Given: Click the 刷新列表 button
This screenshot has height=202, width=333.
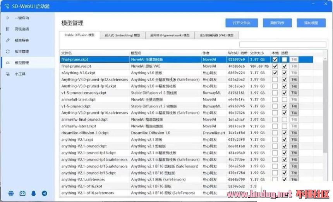Looking at the screenshot, I should click(277, 23).
